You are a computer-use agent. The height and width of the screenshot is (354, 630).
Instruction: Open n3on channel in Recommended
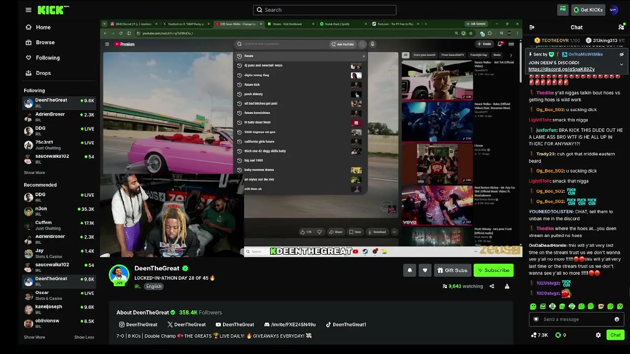[x=59, y=211]
